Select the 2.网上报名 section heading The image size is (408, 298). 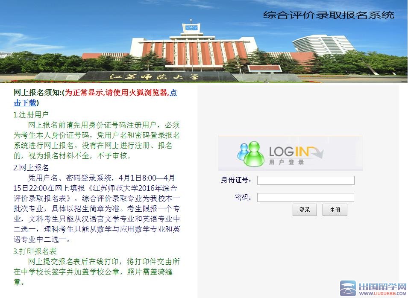(x=31, y=167)
